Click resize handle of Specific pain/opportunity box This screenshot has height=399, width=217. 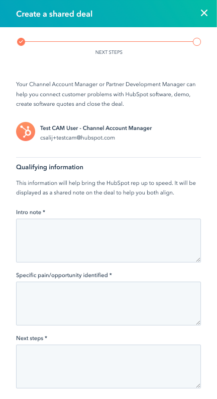pyautogui.click(x=198, y=322)
